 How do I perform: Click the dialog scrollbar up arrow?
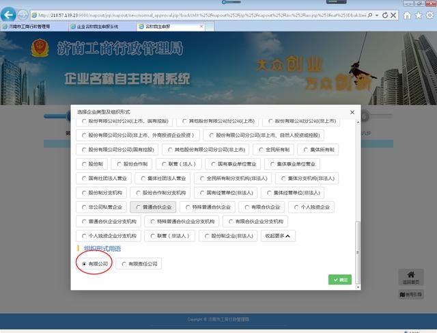click(x=358, y=122)
